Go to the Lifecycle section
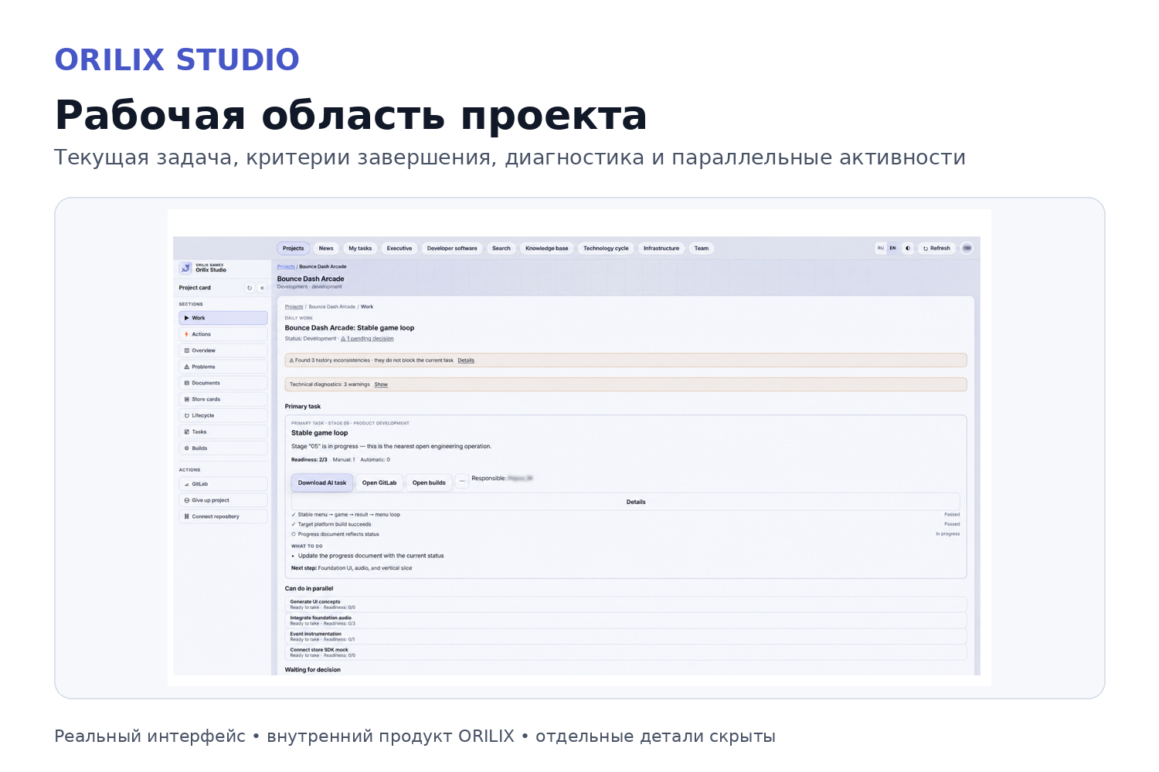Viewport: 1159px width, 772px height. point(223,415)
